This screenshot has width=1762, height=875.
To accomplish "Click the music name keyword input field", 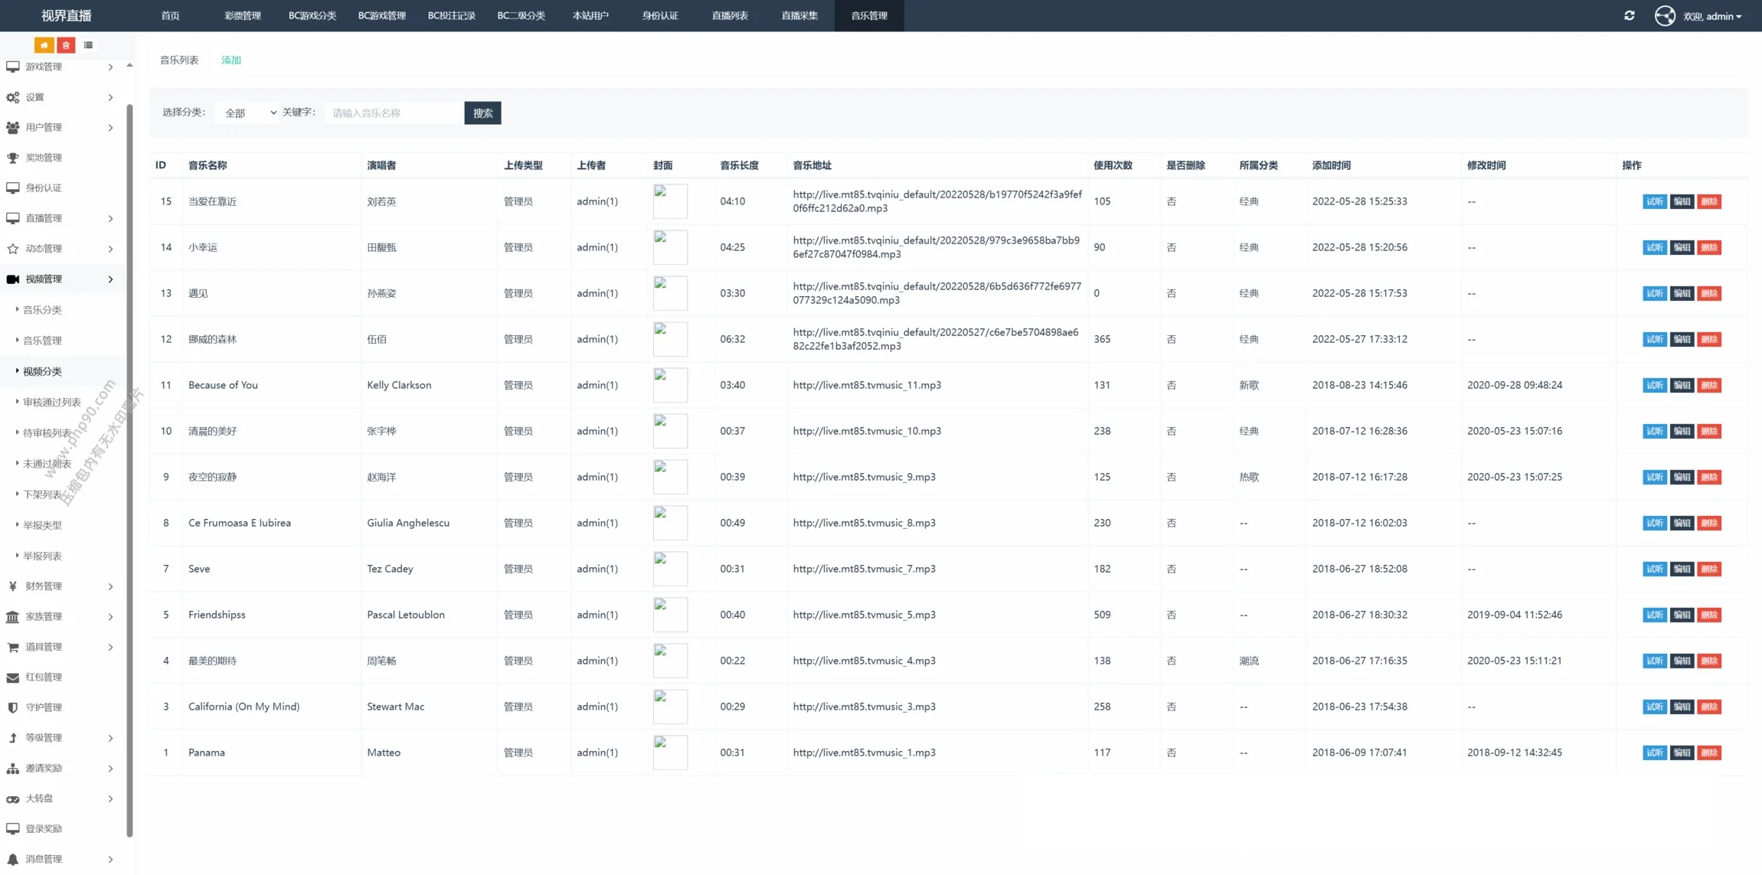I will (x=394, y=113).
